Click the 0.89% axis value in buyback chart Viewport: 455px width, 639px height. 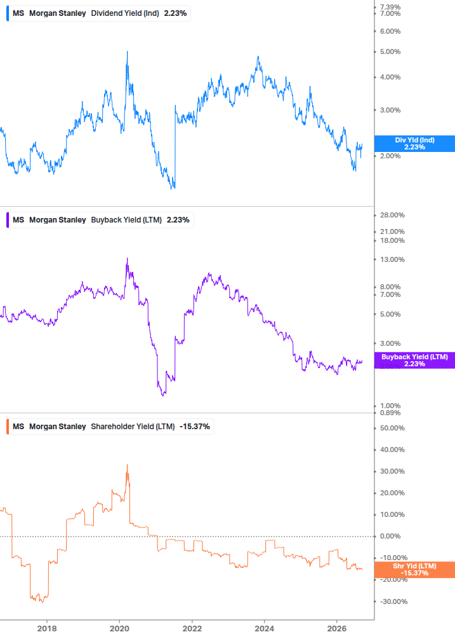(x=390, y=413)
